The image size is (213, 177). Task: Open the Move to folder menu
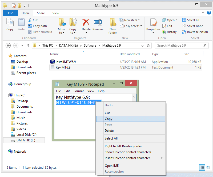pos(62,26)
